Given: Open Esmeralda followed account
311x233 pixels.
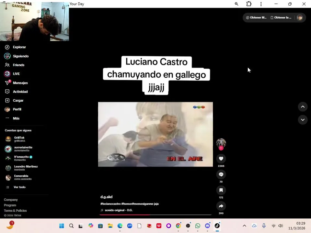Looking at the screenshot, I should (x=18, y=177).
